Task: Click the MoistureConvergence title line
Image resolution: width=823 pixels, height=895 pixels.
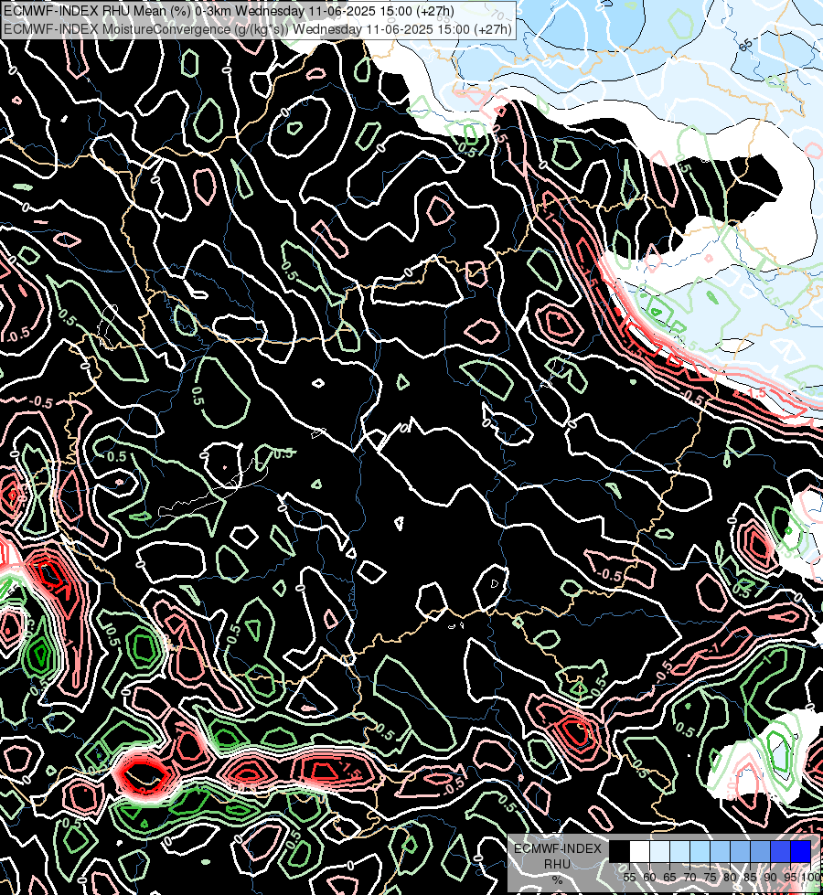Action: pos(258,28)
